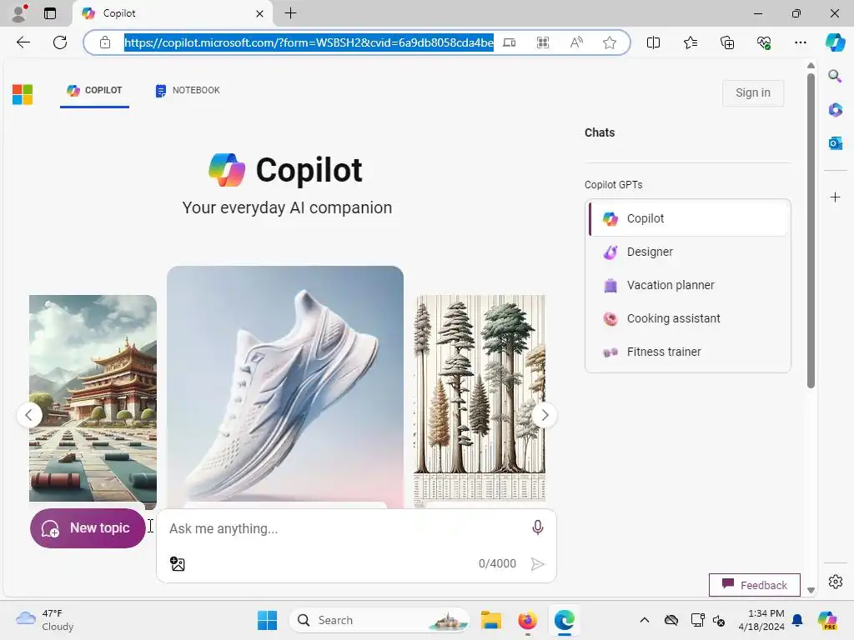Open Outlook sidebar icon
Viewport: 854px width, 640px height.
pyautogui.click(x=835, y=143)
